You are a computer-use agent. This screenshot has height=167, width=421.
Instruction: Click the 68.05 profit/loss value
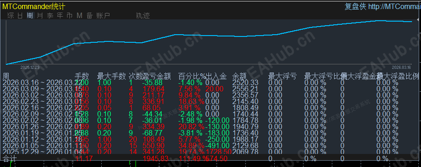pos(152,108)
